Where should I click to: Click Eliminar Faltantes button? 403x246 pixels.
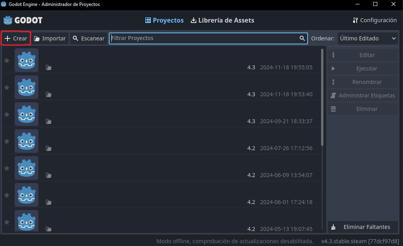[x=363, y=227]
